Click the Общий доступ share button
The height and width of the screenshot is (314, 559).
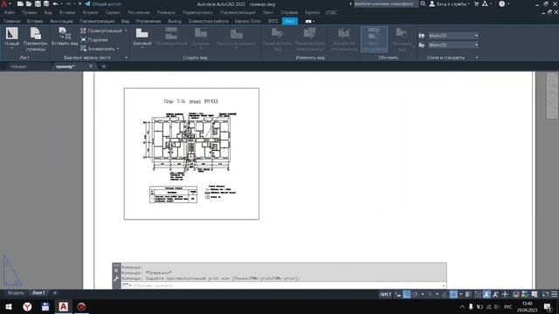(103, 3)
